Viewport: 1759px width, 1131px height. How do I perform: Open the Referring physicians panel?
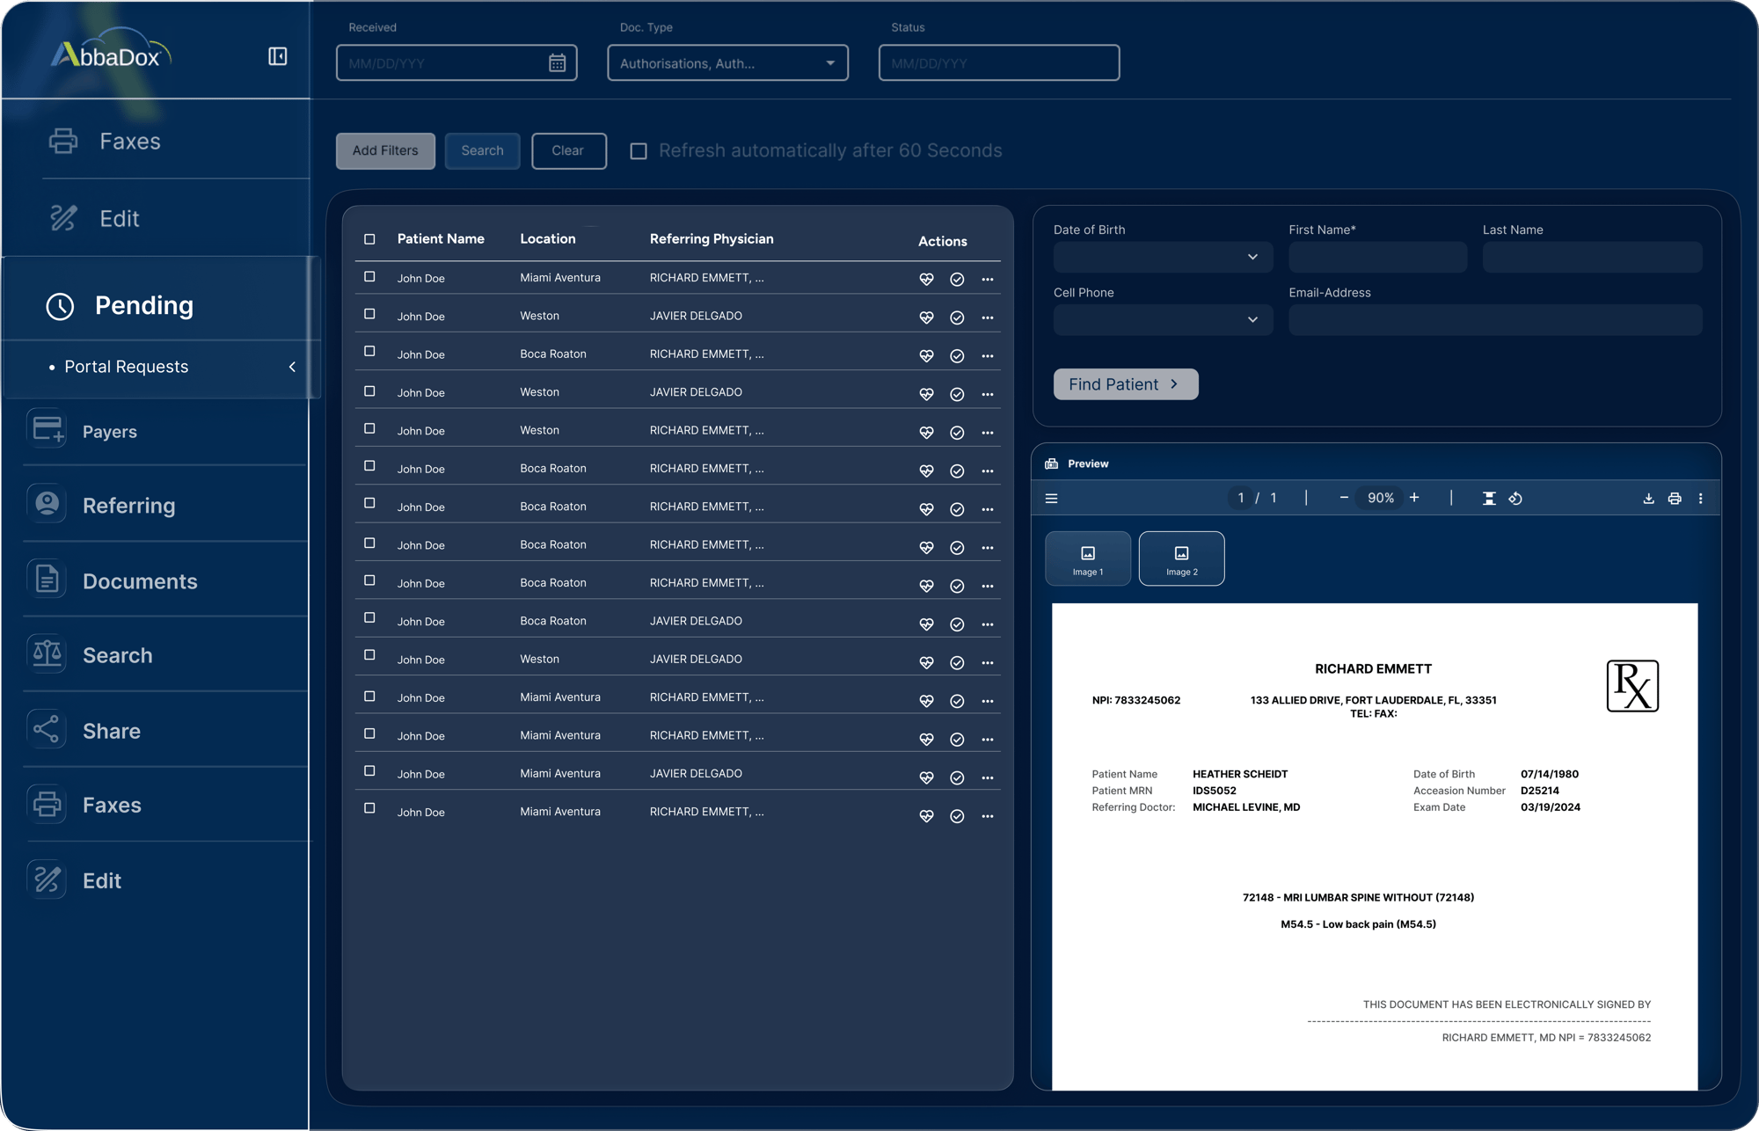[128, 505]
